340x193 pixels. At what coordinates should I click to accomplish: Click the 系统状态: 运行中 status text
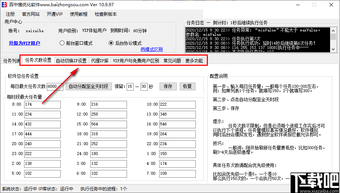19,189
